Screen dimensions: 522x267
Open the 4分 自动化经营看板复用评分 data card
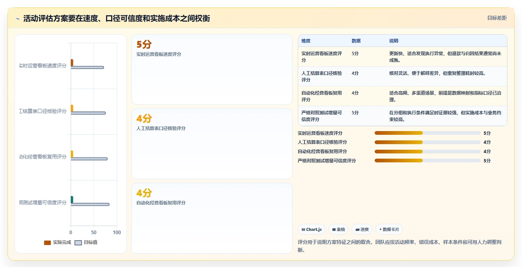(212, 218)
